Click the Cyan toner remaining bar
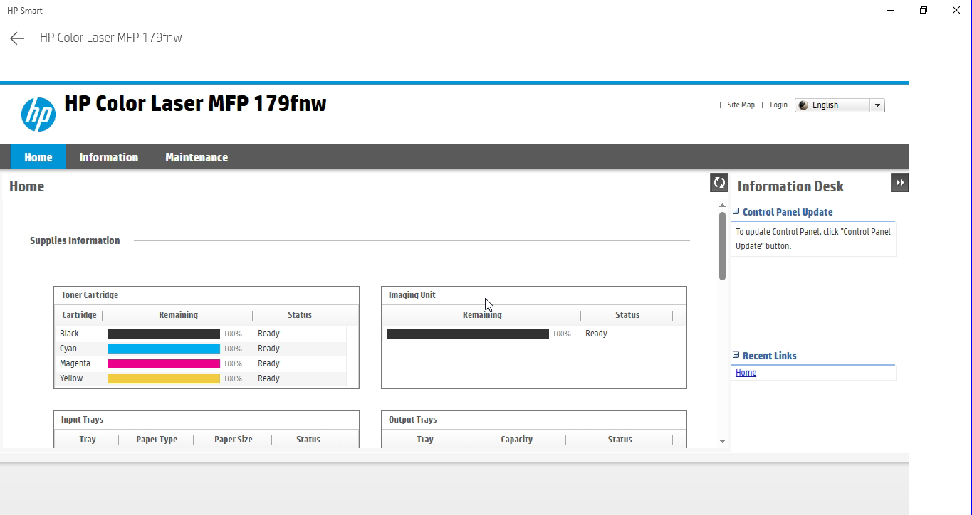Viewport: 972px width, 515px height. point(164,349)
